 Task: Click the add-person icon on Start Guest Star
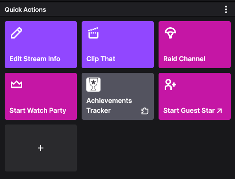pyautogui.click(x=170, y=85)
